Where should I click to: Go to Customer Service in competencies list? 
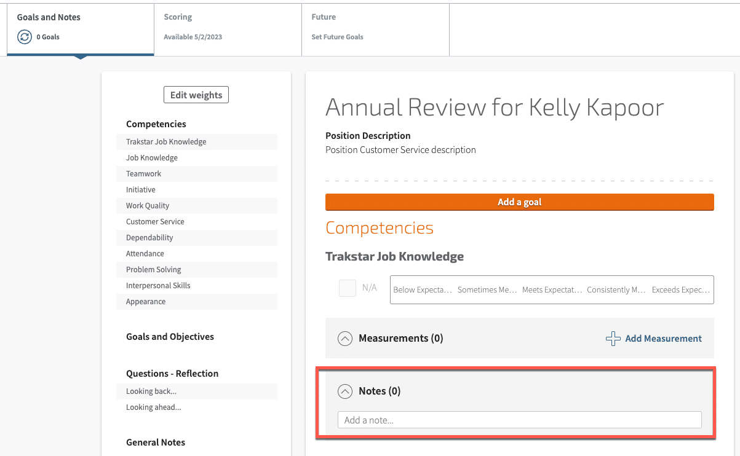pyautogui.click(x=155, y=222)
